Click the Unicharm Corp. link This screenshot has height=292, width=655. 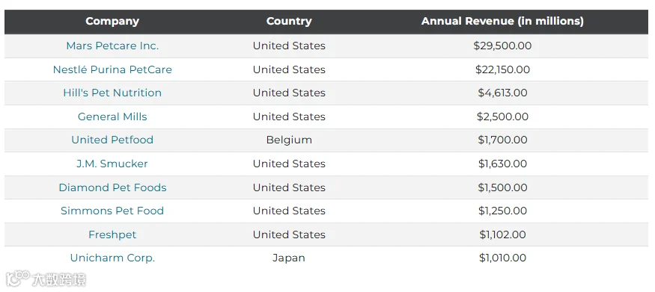coord(112,258)
